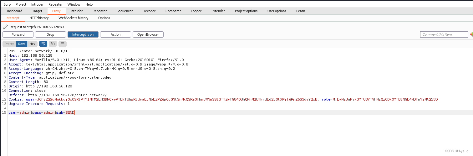The image size is (473, 156).
Task: Click the Host header line
Action: pyautogui.click(x=30, y=55)
